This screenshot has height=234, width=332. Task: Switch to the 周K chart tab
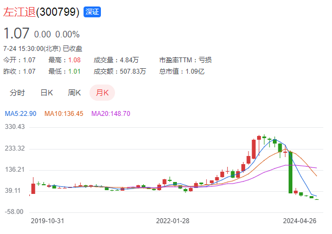click(74, 93)
